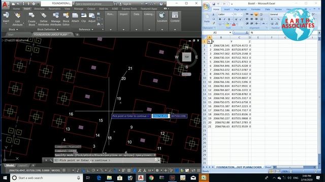This screenshot has height=182, width=325.
Task: Click the Manage Attributes tool
Action: click(x=55, y=19)
